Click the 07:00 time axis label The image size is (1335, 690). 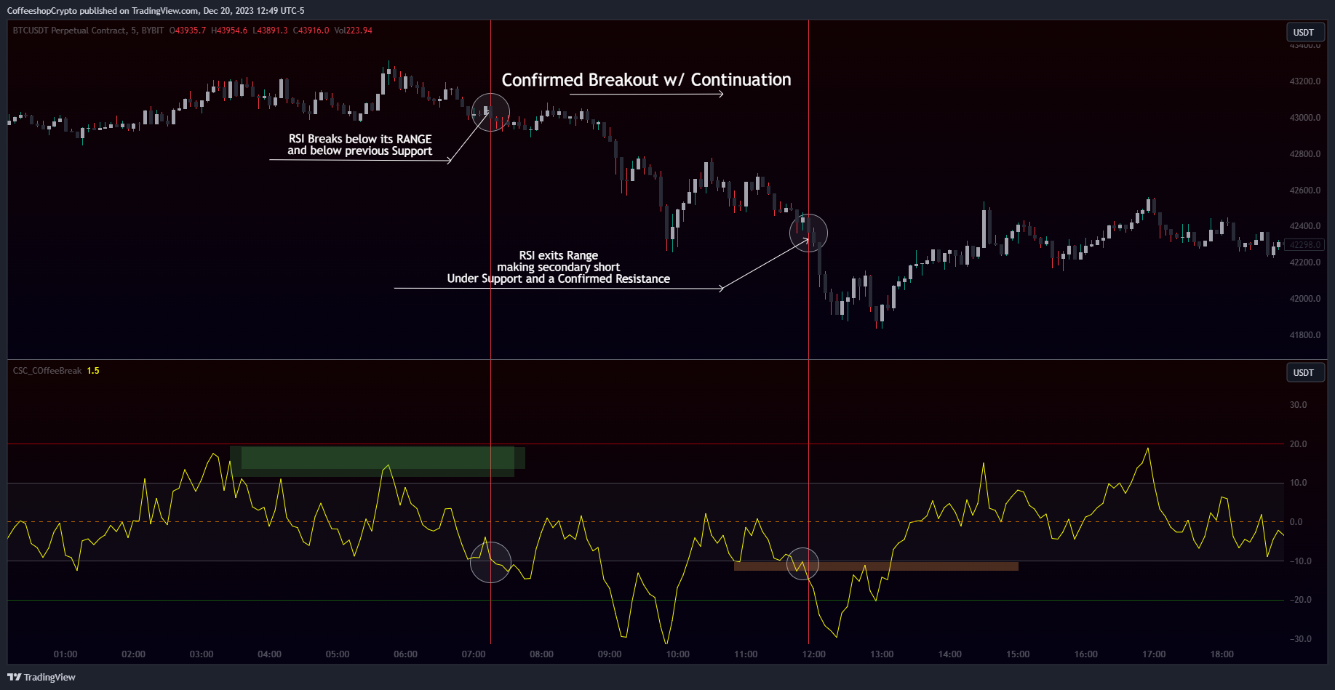(x=474, y=654)
